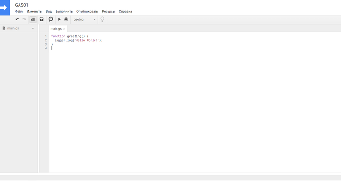Screen dimensions: 341x181
Task: Open the Опубликовать menu
Action: (x=87, y=11)
